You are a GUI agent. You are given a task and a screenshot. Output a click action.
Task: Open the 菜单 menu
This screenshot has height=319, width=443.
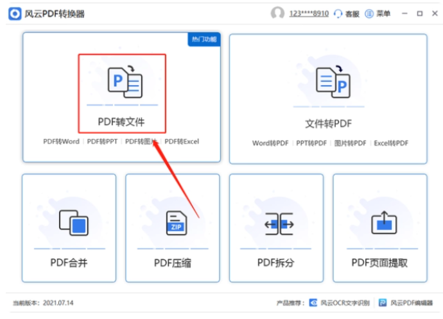point(383,13)
